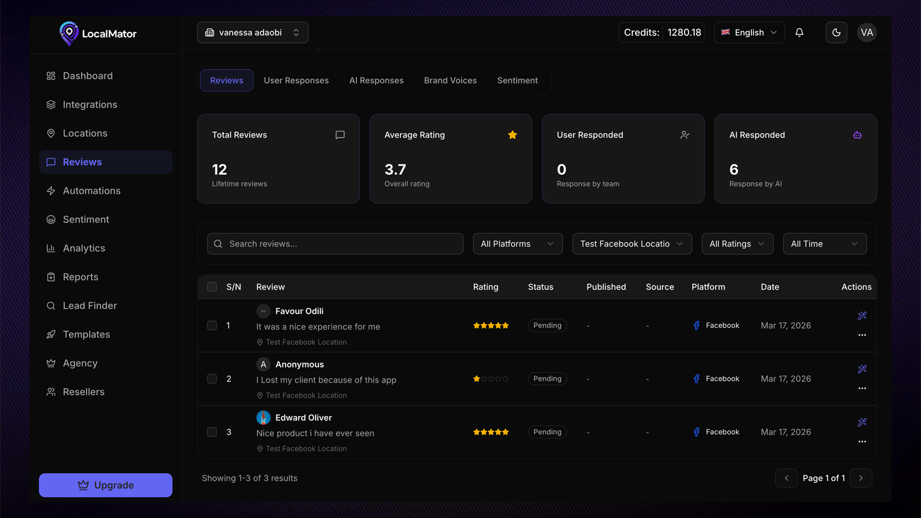Screen dimensions: 921x518
Task: Open the Sentiment analysis section
Action: [85, 219]
